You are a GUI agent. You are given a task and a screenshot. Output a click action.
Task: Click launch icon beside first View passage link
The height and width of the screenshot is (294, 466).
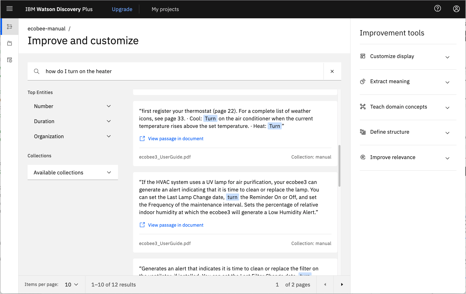click(142, 139)
